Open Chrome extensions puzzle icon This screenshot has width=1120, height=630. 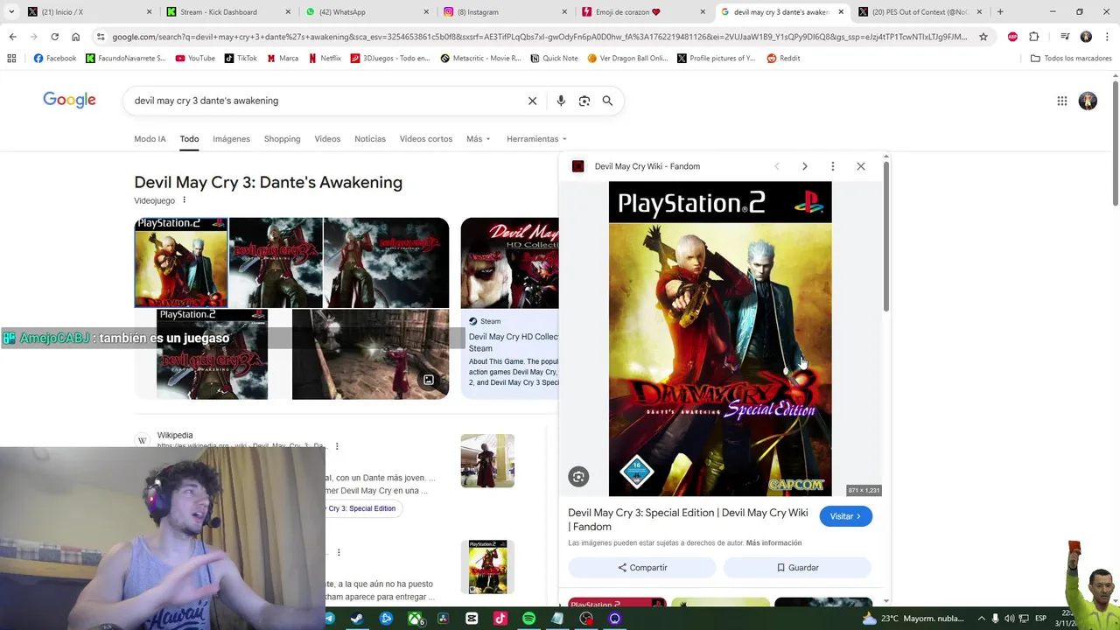coord(1034,37)
